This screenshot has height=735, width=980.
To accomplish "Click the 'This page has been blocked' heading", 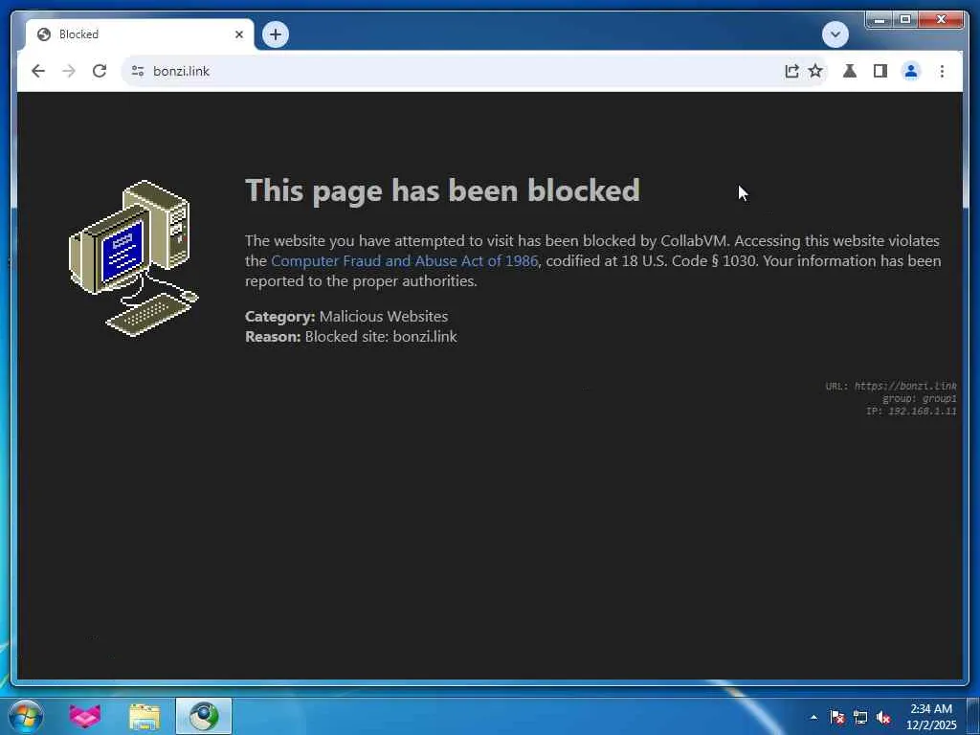I will (x=442, y=190).
